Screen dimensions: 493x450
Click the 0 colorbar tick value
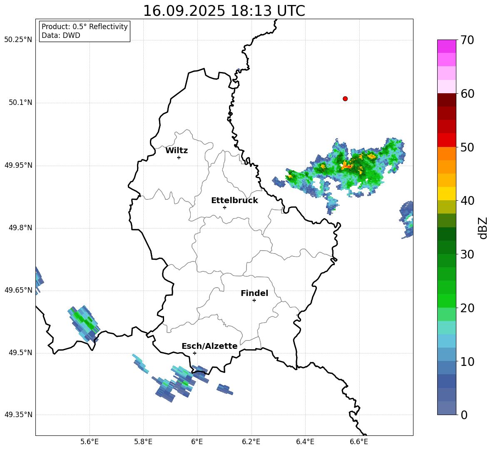point(464,415)
